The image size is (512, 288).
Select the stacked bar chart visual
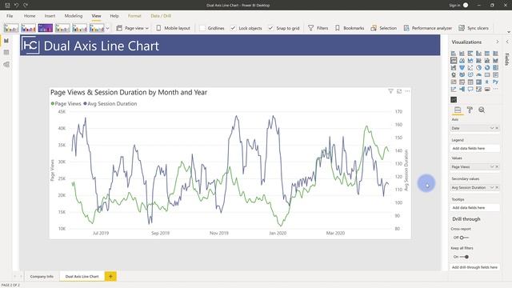click(x=454, y=54)
